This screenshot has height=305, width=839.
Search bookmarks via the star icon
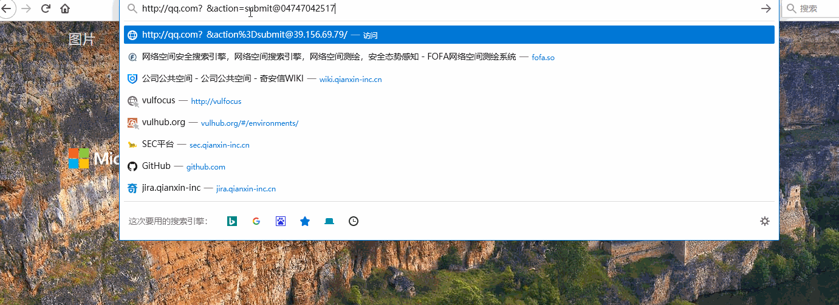pos(305,221)
